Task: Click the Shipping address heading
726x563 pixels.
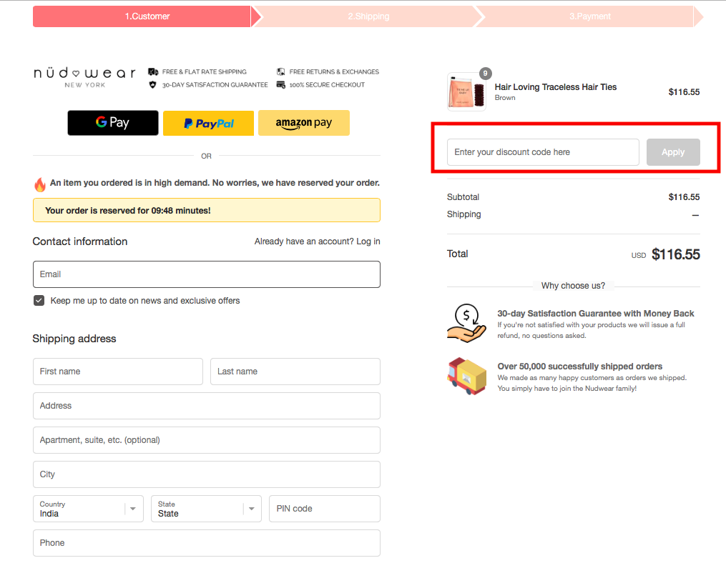Action: pyautogui.click(x=74, y=339)
